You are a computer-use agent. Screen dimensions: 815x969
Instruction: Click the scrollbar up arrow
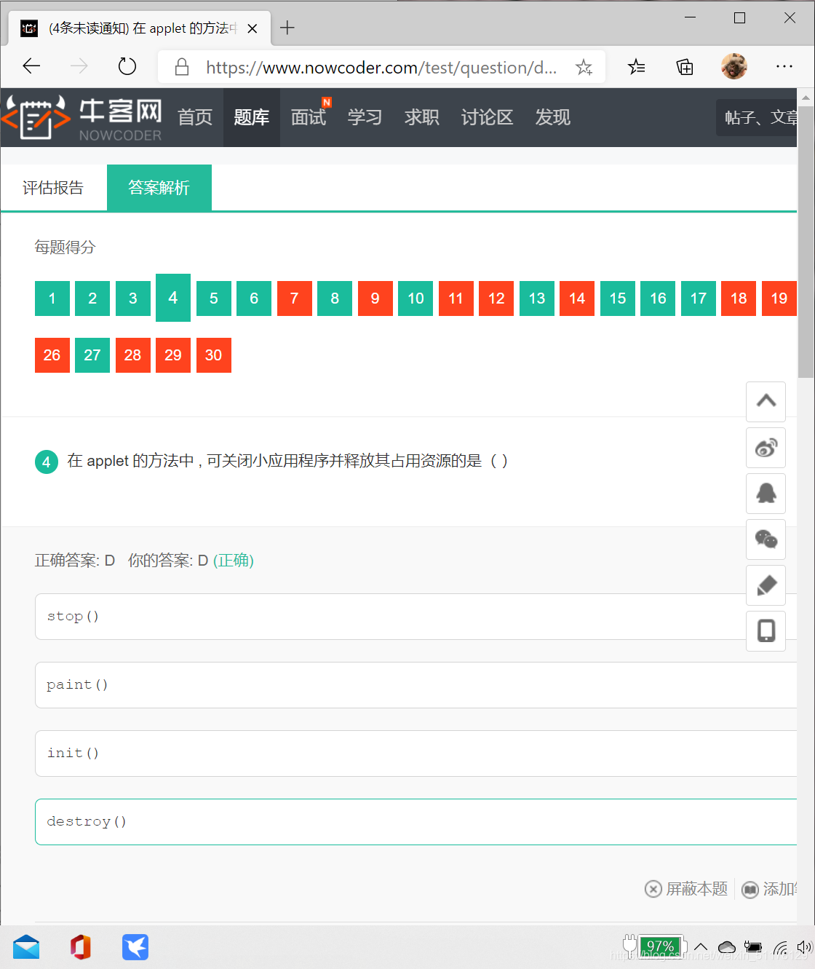click(x=806, y=97)
